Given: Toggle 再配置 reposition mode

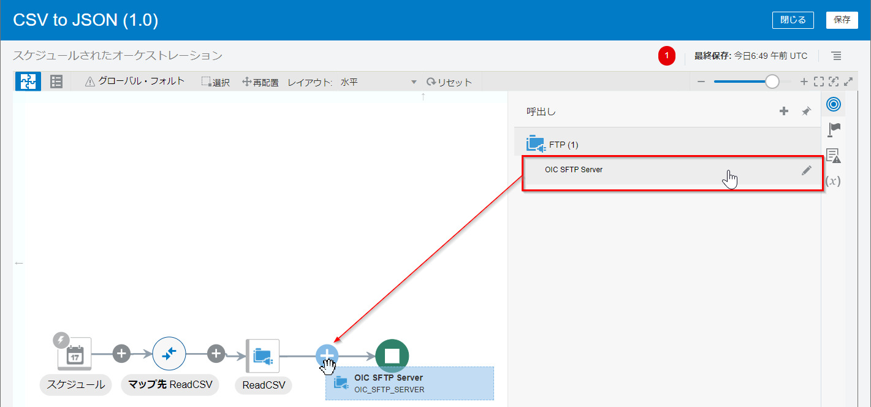Looking at the screenshot, I should click(x=261, y=82).
